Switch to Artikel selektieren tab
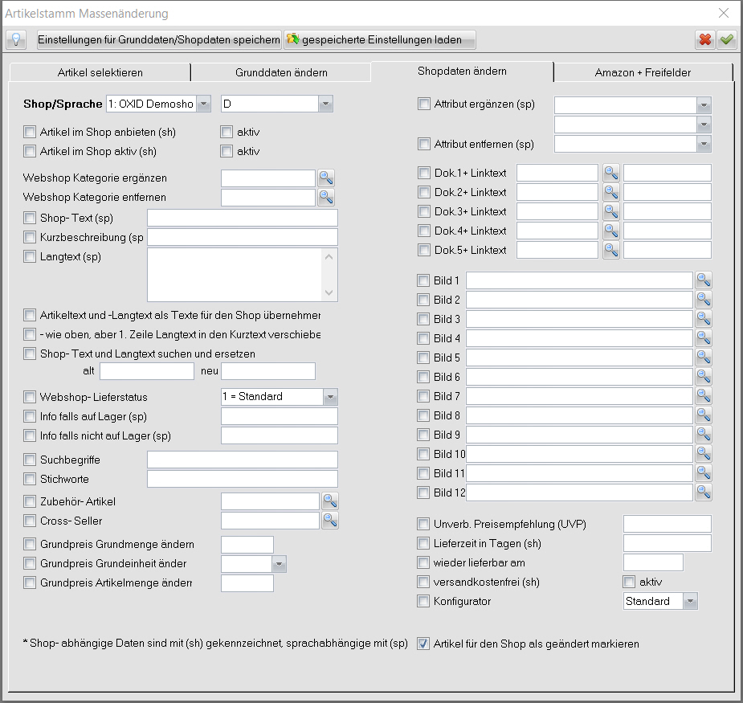Image resolution: width=743 pixels, height=703 pixels. point(100,72)
